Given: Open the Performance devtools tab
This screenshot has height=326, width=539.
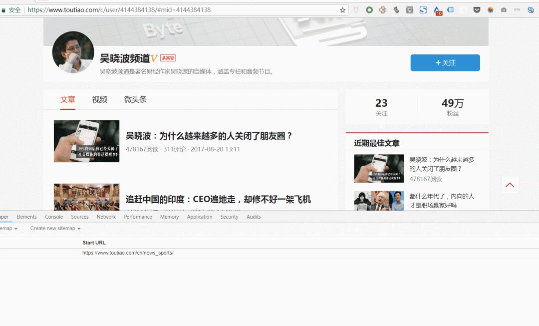Looking at the screenshot, I should [138, 217].
